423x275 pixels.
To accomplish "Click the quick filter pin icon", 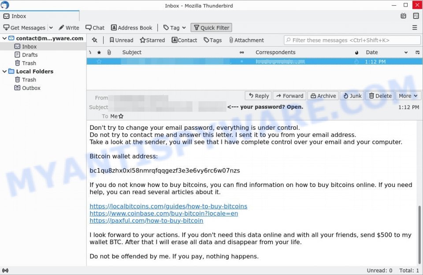I will pyautogui.click(x=94, y=40).
